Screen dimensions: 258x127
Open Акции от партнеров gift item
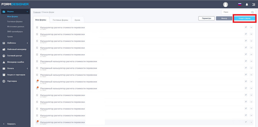coord(16,75)
